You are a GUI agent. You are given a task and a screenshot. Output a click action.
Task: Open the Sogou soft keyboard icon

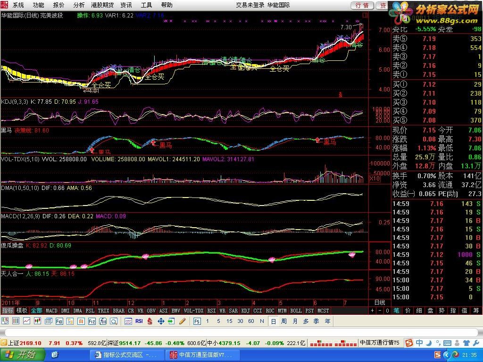click(x=447, y=343)
